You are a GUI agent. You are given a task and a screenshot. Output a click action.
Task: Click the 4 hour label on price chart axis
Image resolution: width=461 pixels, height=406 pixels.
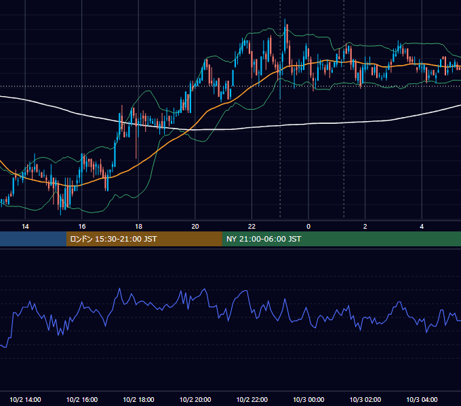(422, 227)
